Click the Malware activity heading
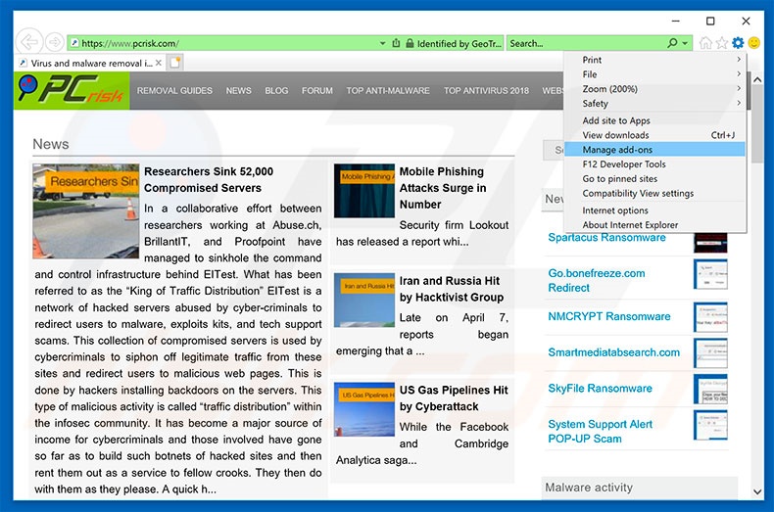 (x=589, y=488)
